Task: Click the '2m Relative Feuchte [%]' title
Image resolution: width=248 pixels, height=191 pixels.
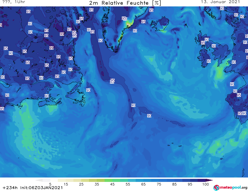Action: pos(125,3)
